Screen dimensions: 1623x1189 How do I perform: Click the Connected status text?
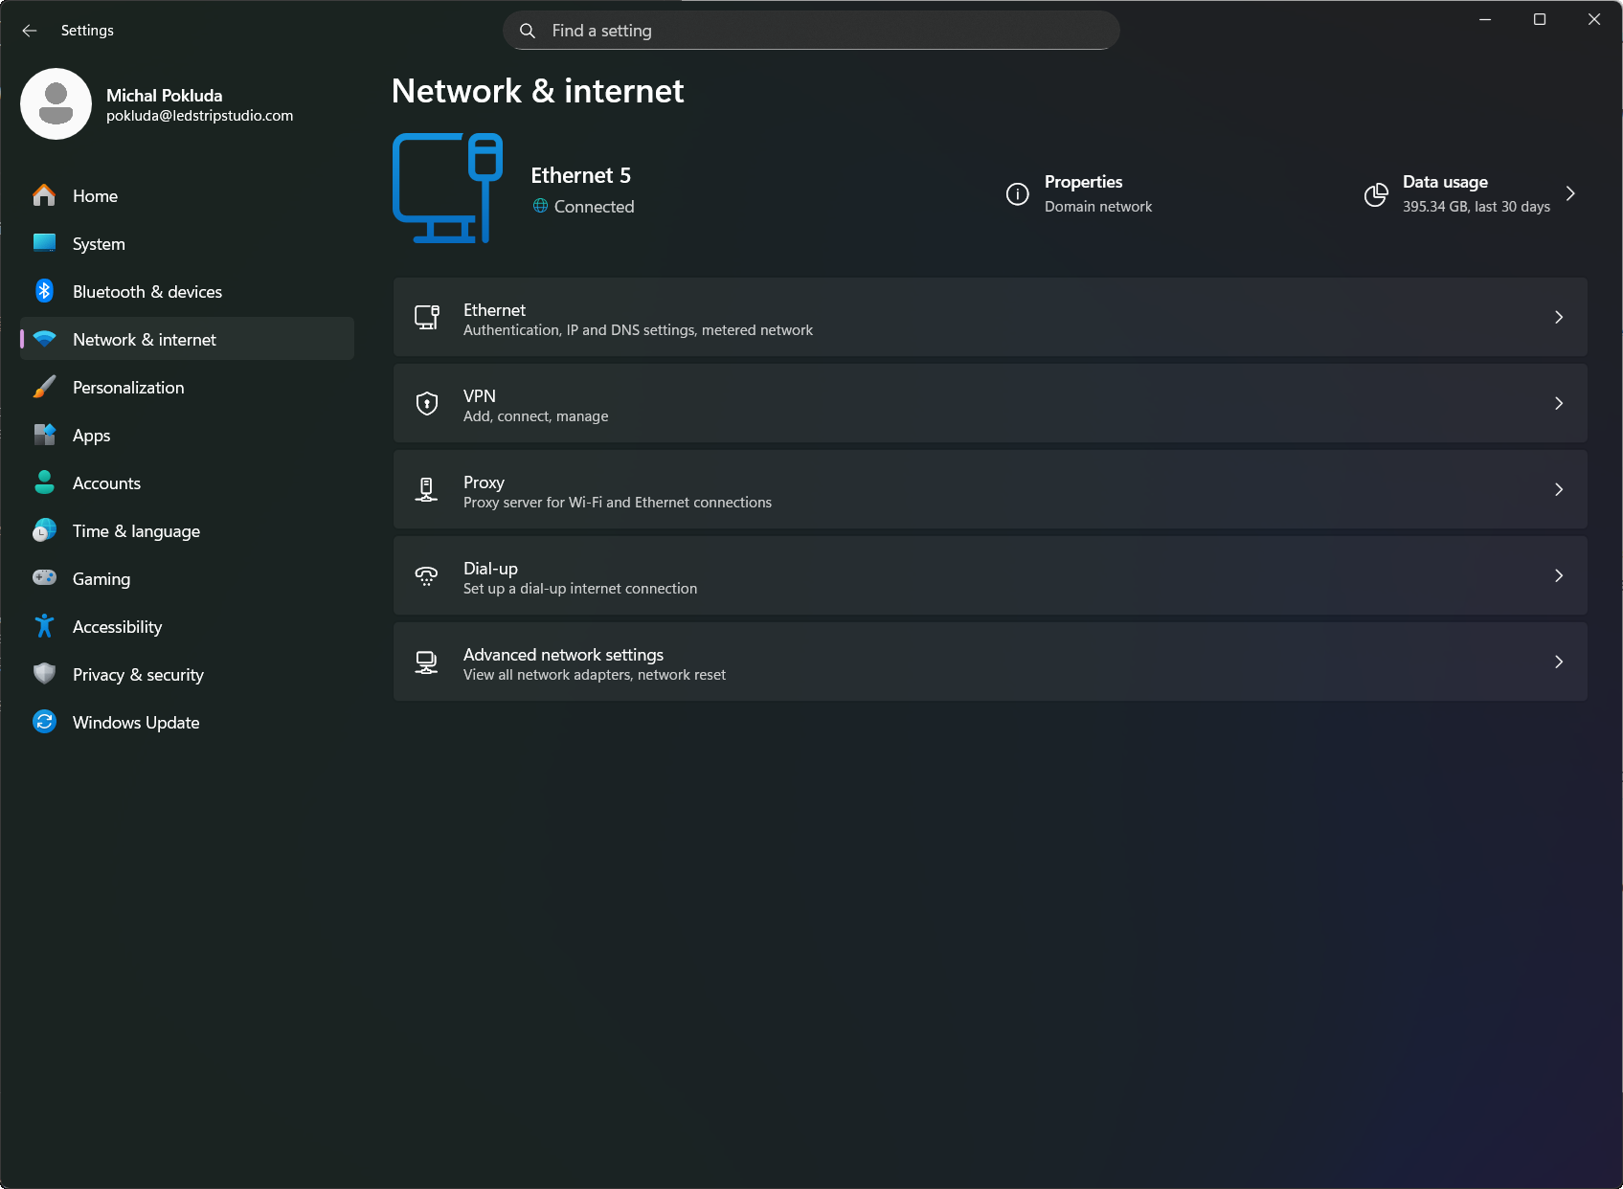[x=594, y=207]
